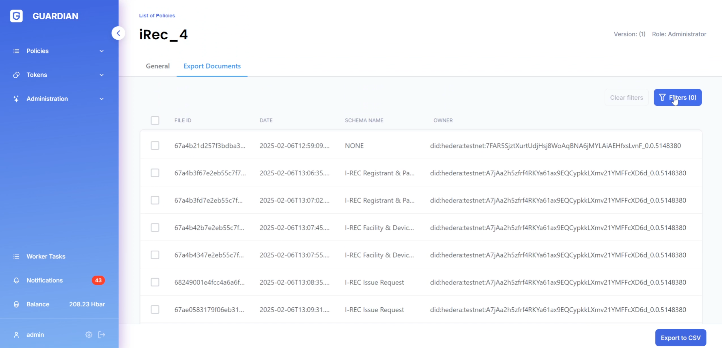Go to List of Policies breadcrumb link

[x=157, y=15]
